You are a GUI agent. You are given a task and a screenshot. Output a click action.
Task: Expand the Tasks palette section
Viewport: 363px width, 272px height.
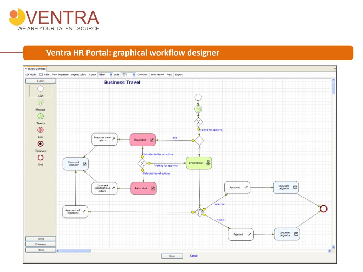tap(40, 239)
